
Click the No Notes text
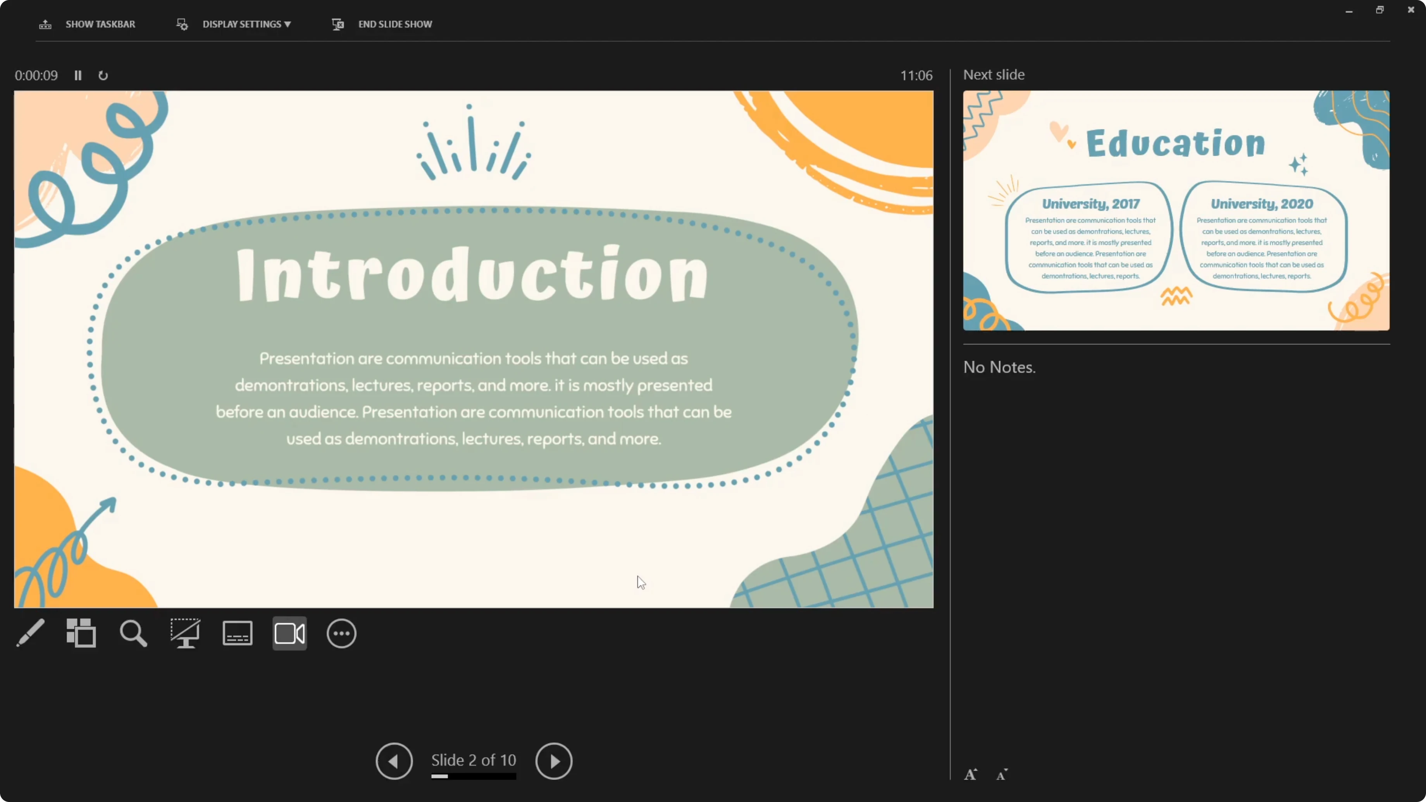(999, 367)
